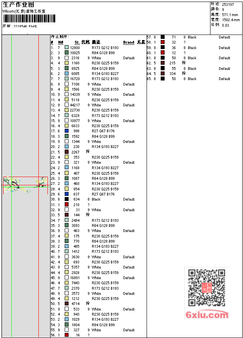
Task: Select the dark green swatch in row 2
Action: coord(67,53)
